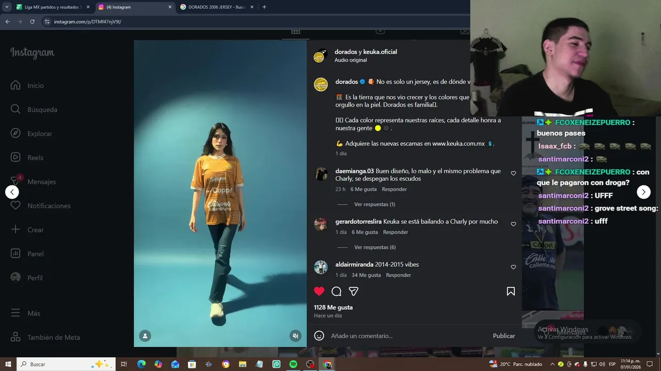661x371 pixels.
Task: Open Mensajes with unread badge
Action: click(33, 181)
